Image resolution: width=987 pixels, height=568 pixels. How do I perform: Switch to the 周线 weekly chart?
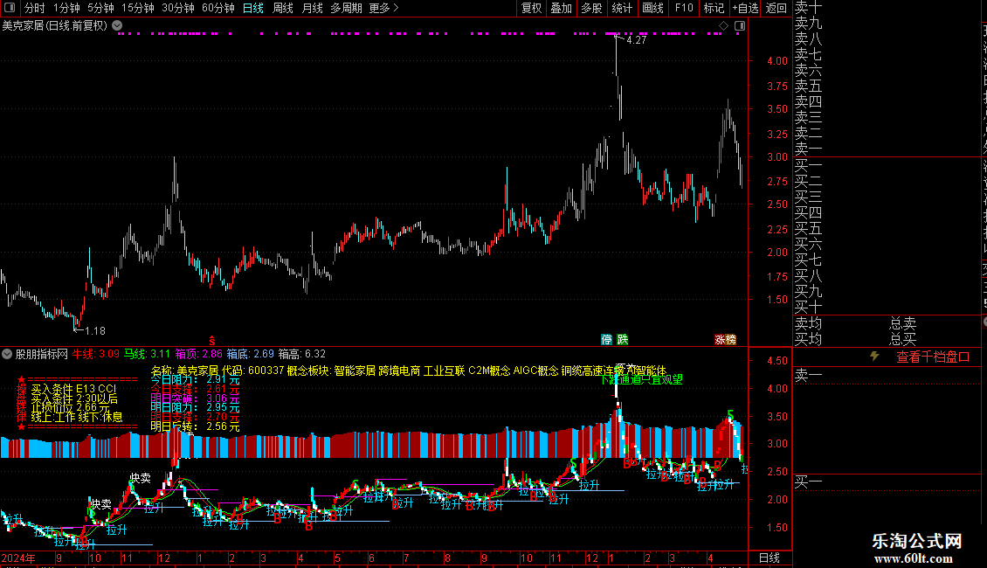283,8
